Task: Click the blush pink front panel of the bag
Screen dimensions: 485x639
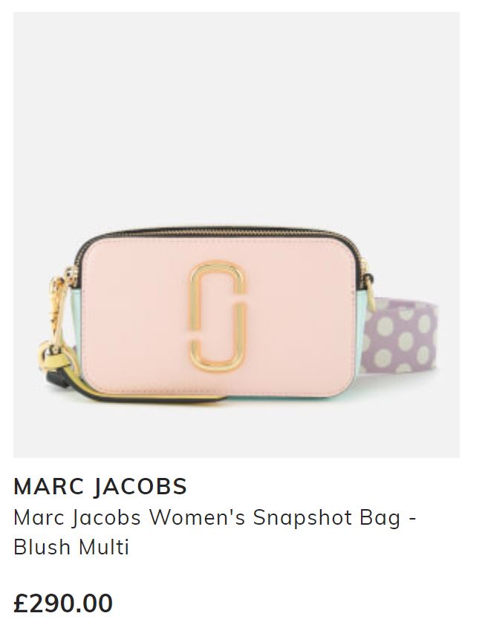Action: [218, 316]
